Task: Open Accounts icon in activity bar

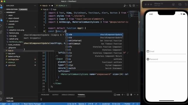Action: tap(1, 93)
